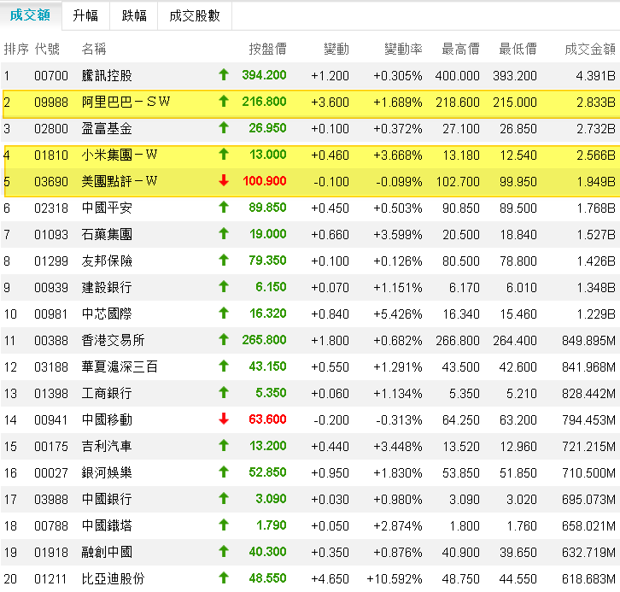Image resolution: width=620 pixels, height=592 pixels.
Task: Click the 按盤價 column header
Action: coord(267,49)
